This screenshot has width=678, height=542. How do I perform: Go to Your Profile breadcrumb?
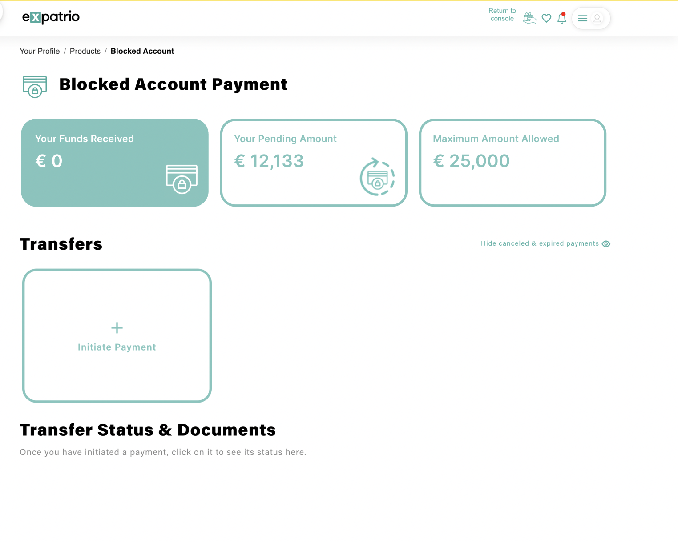40,51
